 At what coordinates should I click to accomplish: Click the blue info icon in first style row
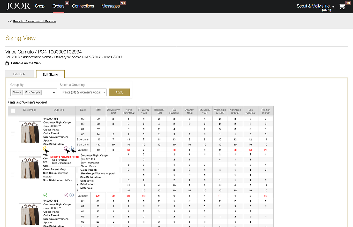click(x=72, y=149)
